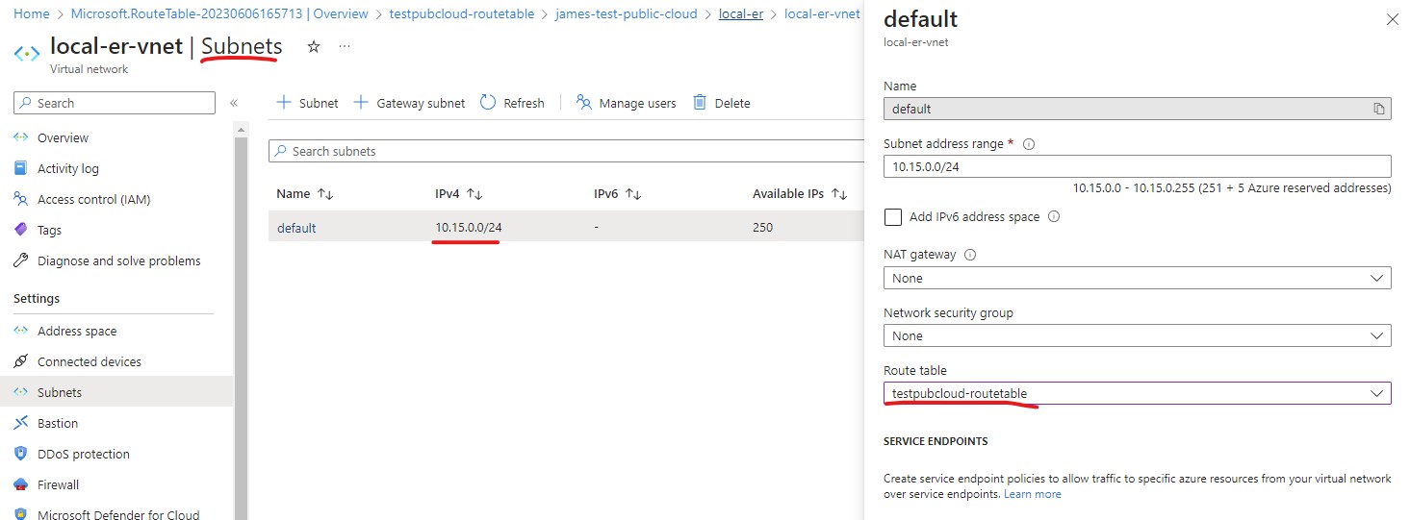
Task: Follow the Learn more link
Action: pos(1032,494)
